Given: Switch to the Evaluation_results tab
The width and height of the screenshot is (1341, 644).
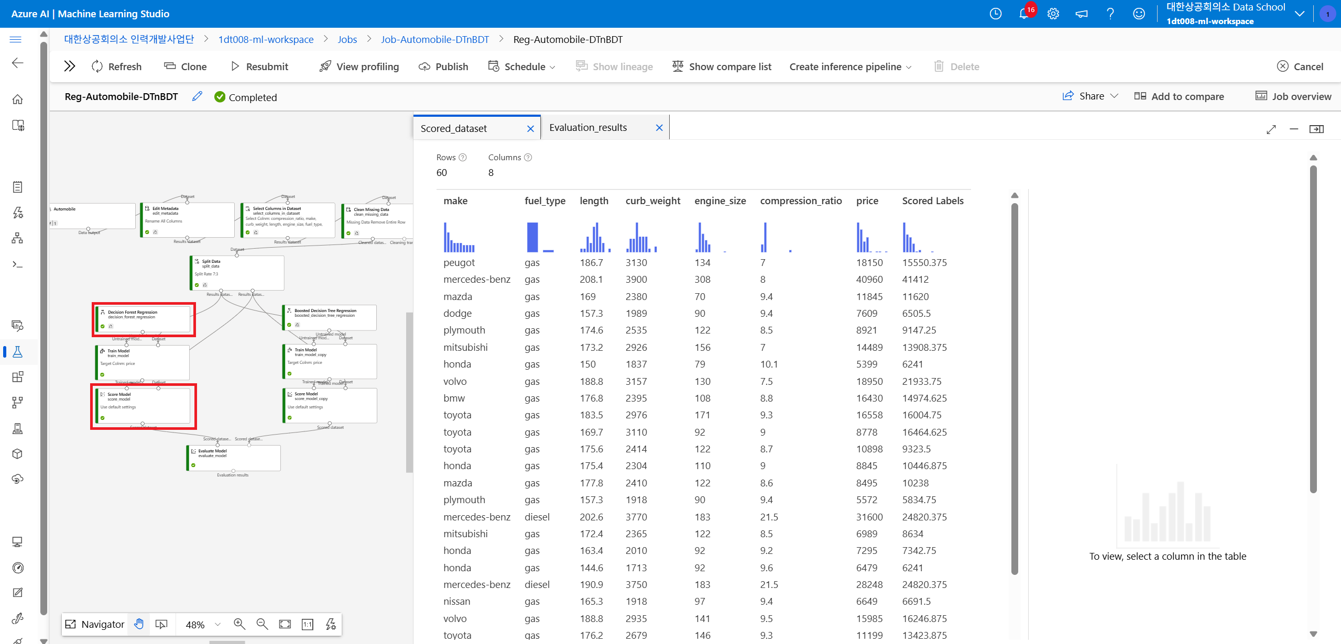Looking at the screenshot, I should (588, 128).
